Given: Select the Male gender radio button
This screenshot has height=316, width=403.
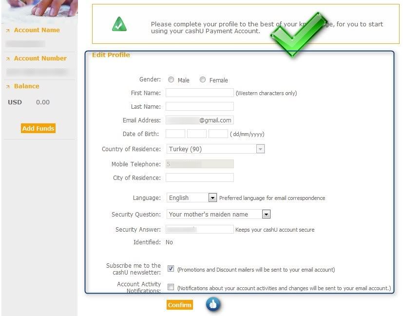Looking at the screenshot, I should pyautogui.click(x=171, y=79).
